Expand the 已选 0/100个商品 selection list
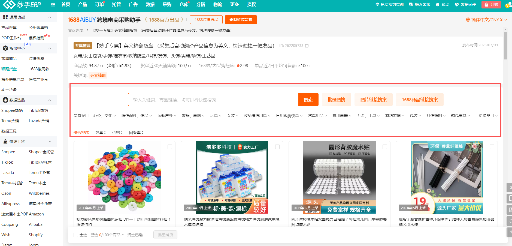This screenshot has height=246, width=512. (x=107, y=235)
